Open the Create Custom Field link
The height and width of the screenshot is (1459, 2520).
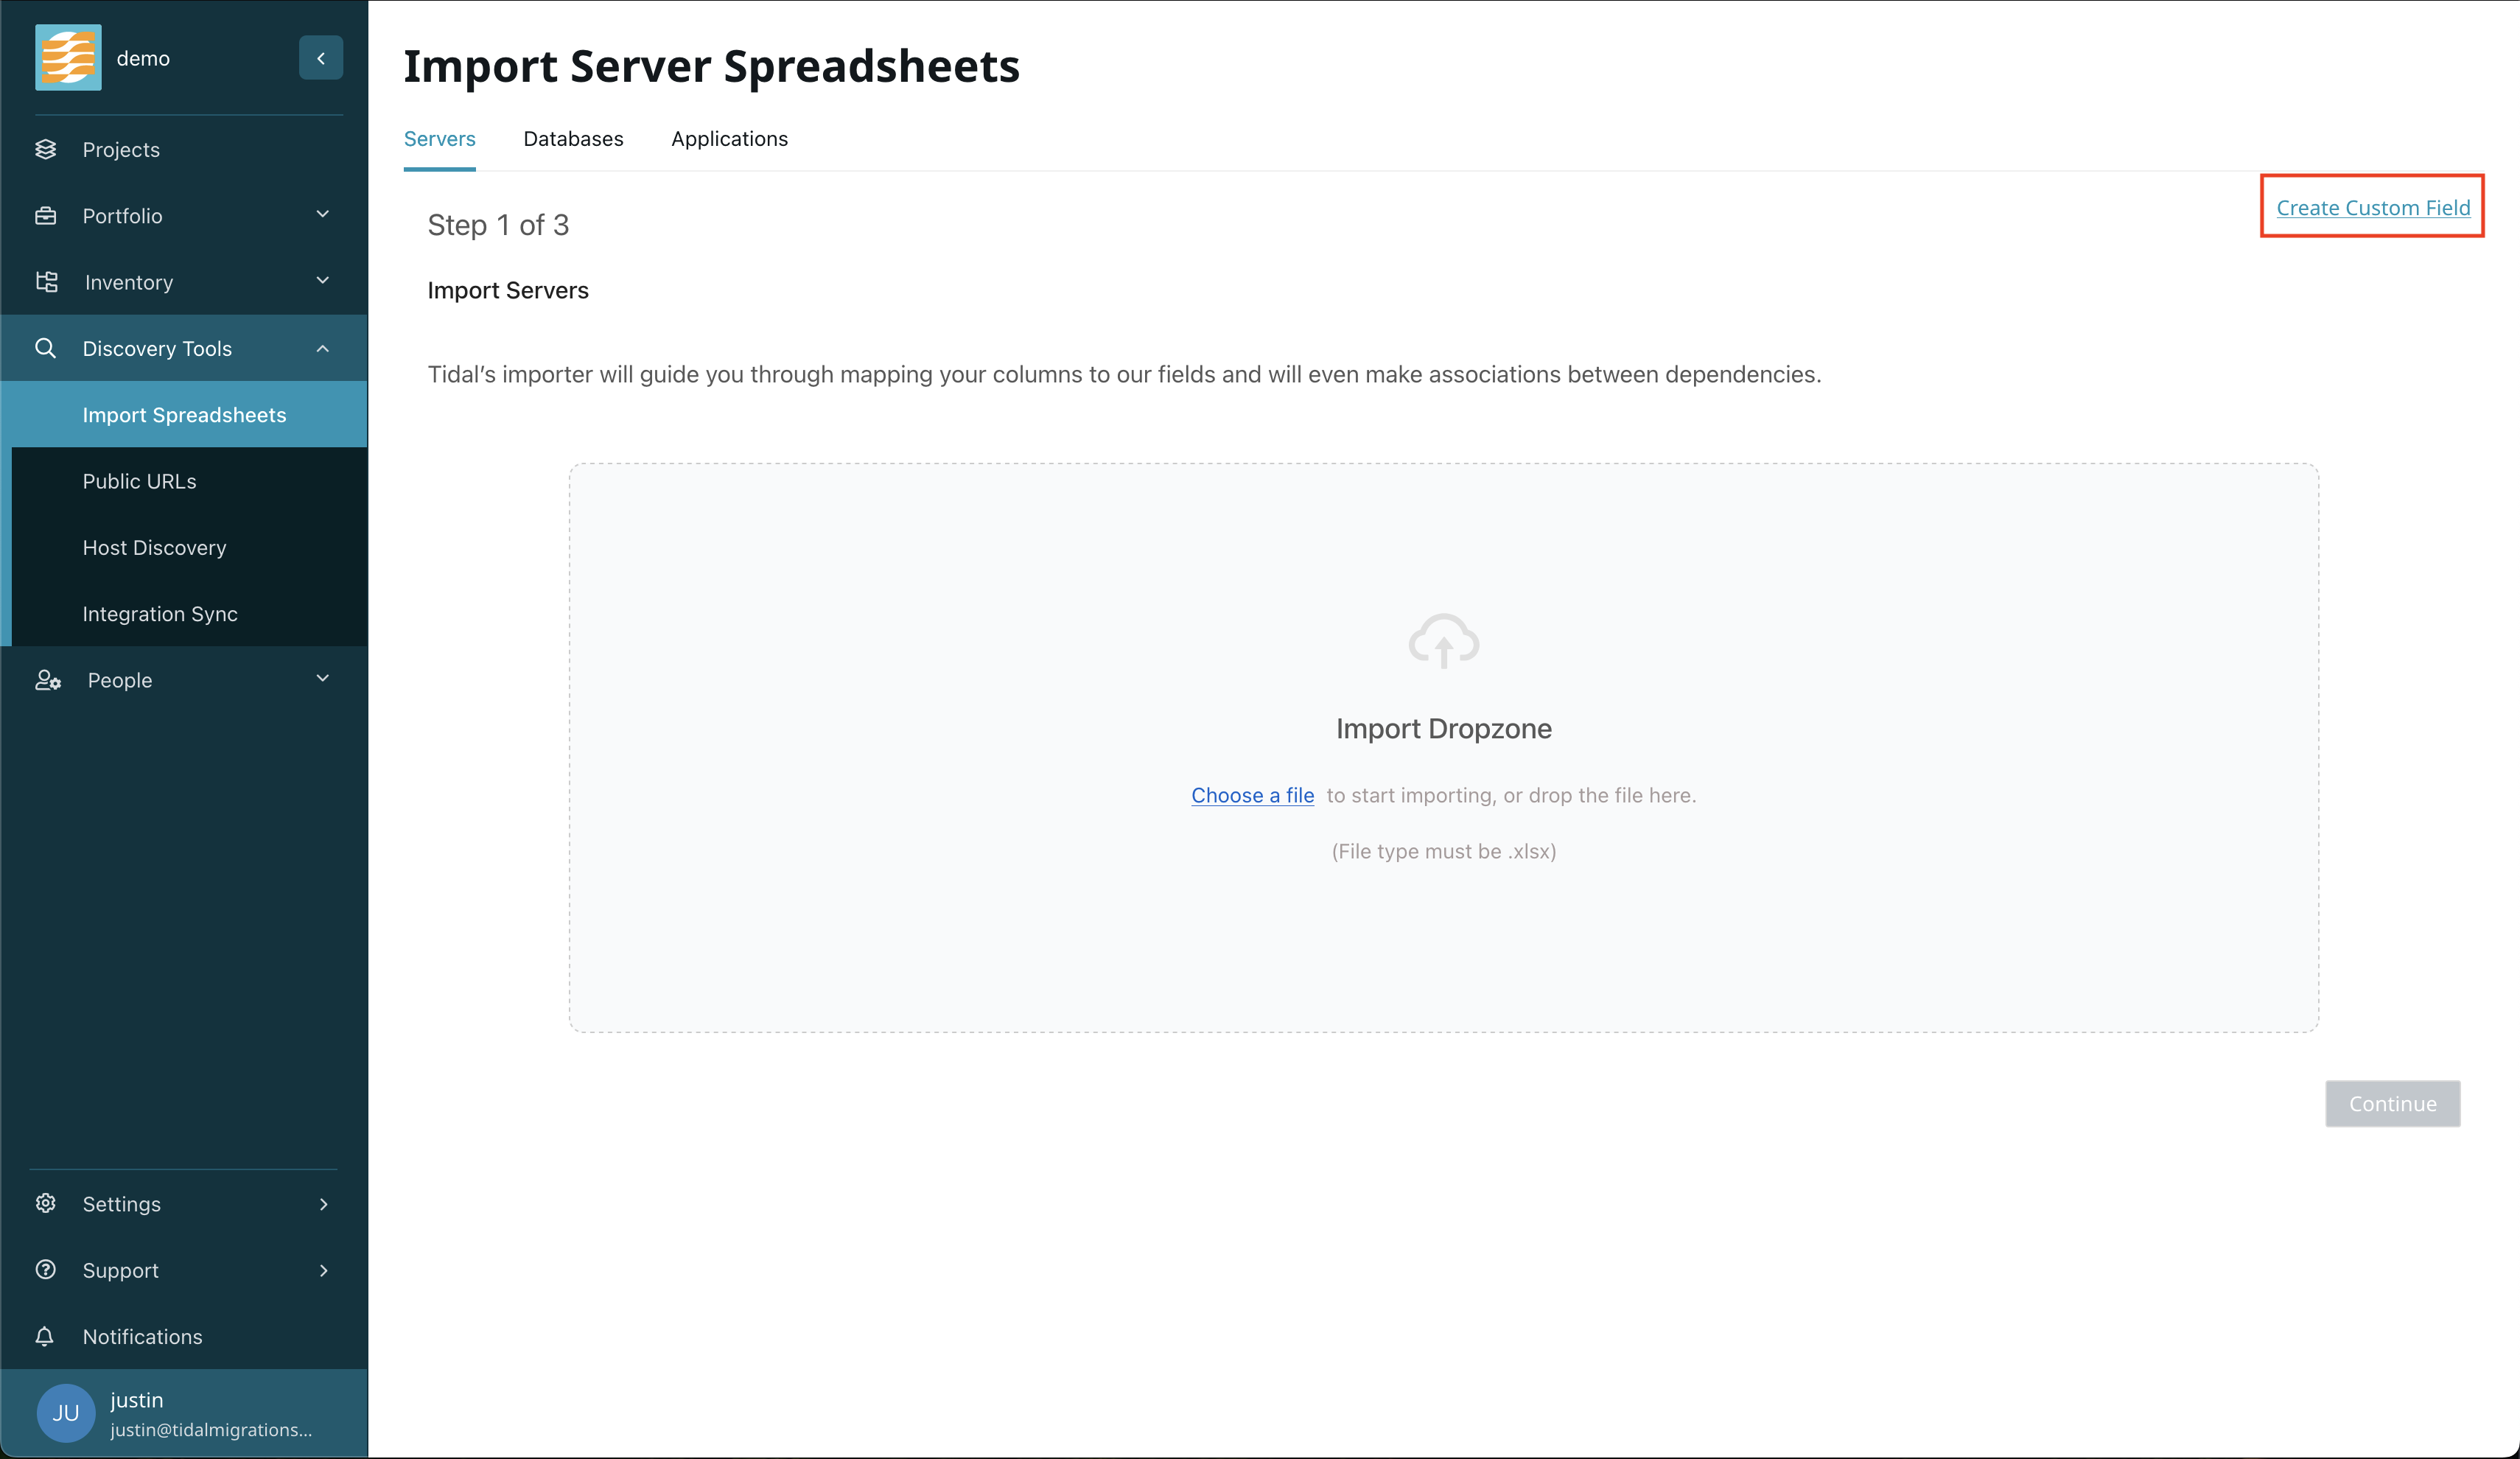point(2372,208)
